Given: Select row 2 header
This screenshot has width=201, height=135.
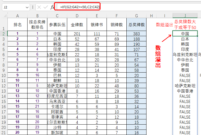Looking at the screenshot, I should coord(4,34).
